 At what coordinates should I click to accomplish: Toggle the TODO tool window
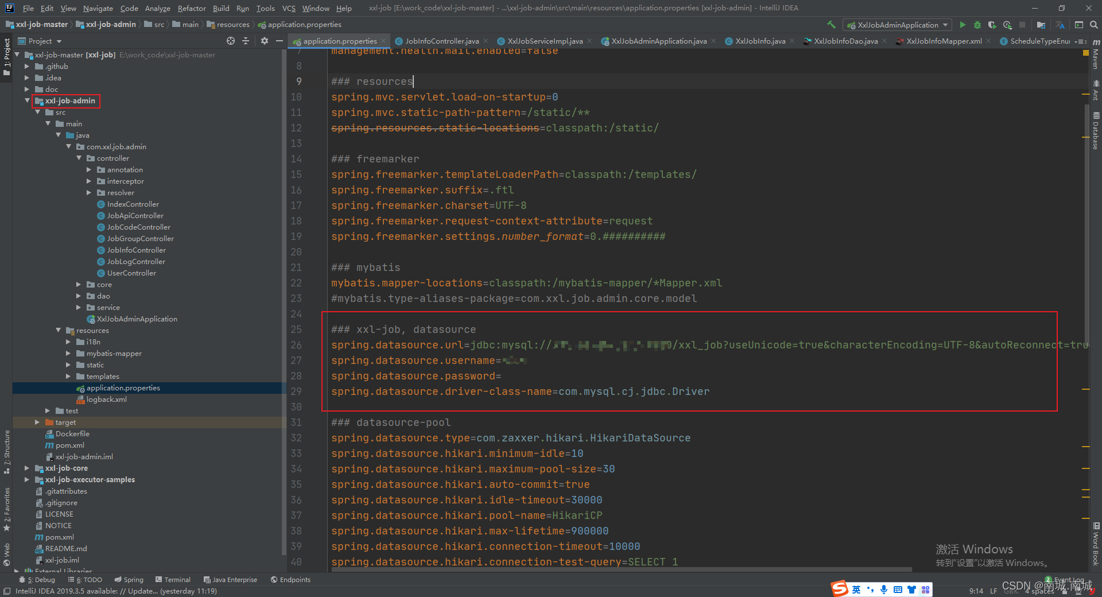click(85, 580)
